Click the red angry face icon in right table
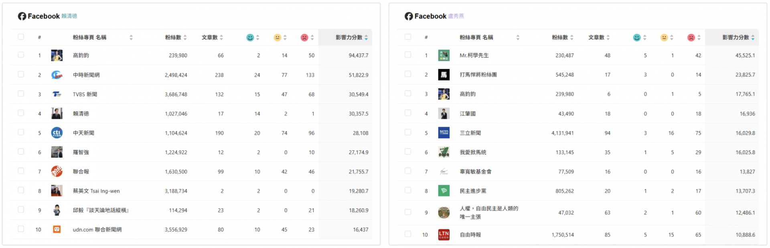Viewport: 770px width, 248px height. coord(691,37)
